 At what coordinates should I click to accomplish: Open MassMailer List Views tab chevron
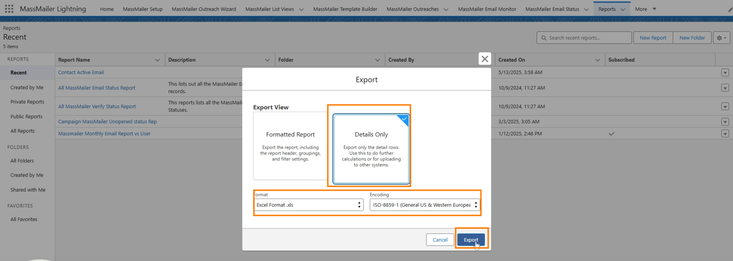tap(301, 9)
